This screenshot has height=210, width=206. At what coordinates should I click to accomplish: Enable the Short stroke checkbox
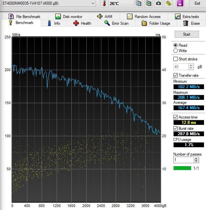[176, 59]
